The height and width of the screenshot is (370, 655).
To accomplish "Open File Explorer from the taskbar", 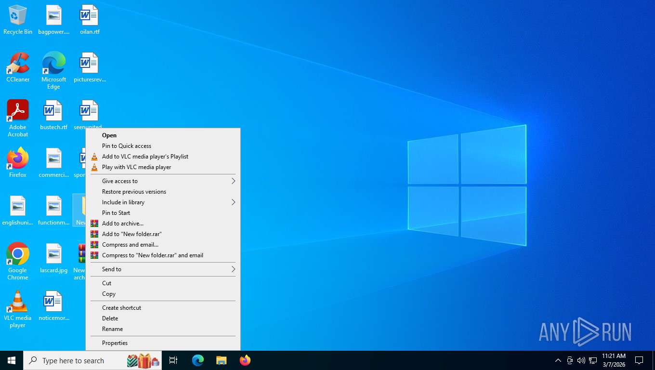I will (221, 360).
